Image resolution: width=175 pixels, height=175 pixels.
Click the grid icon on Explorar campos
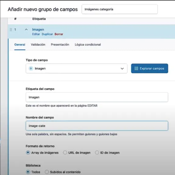click(136, 68)
